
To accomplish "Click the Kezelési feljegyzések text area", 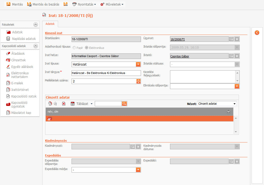I will pyautogui.click(x=203, y=77).
